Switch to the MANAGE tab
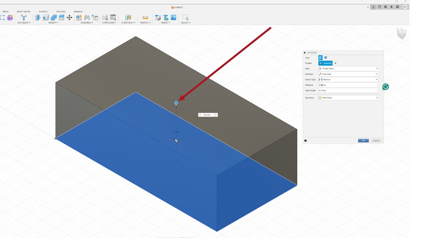This screenshot has width=424, height=238. pyautogui.click(x=78, y=12)
